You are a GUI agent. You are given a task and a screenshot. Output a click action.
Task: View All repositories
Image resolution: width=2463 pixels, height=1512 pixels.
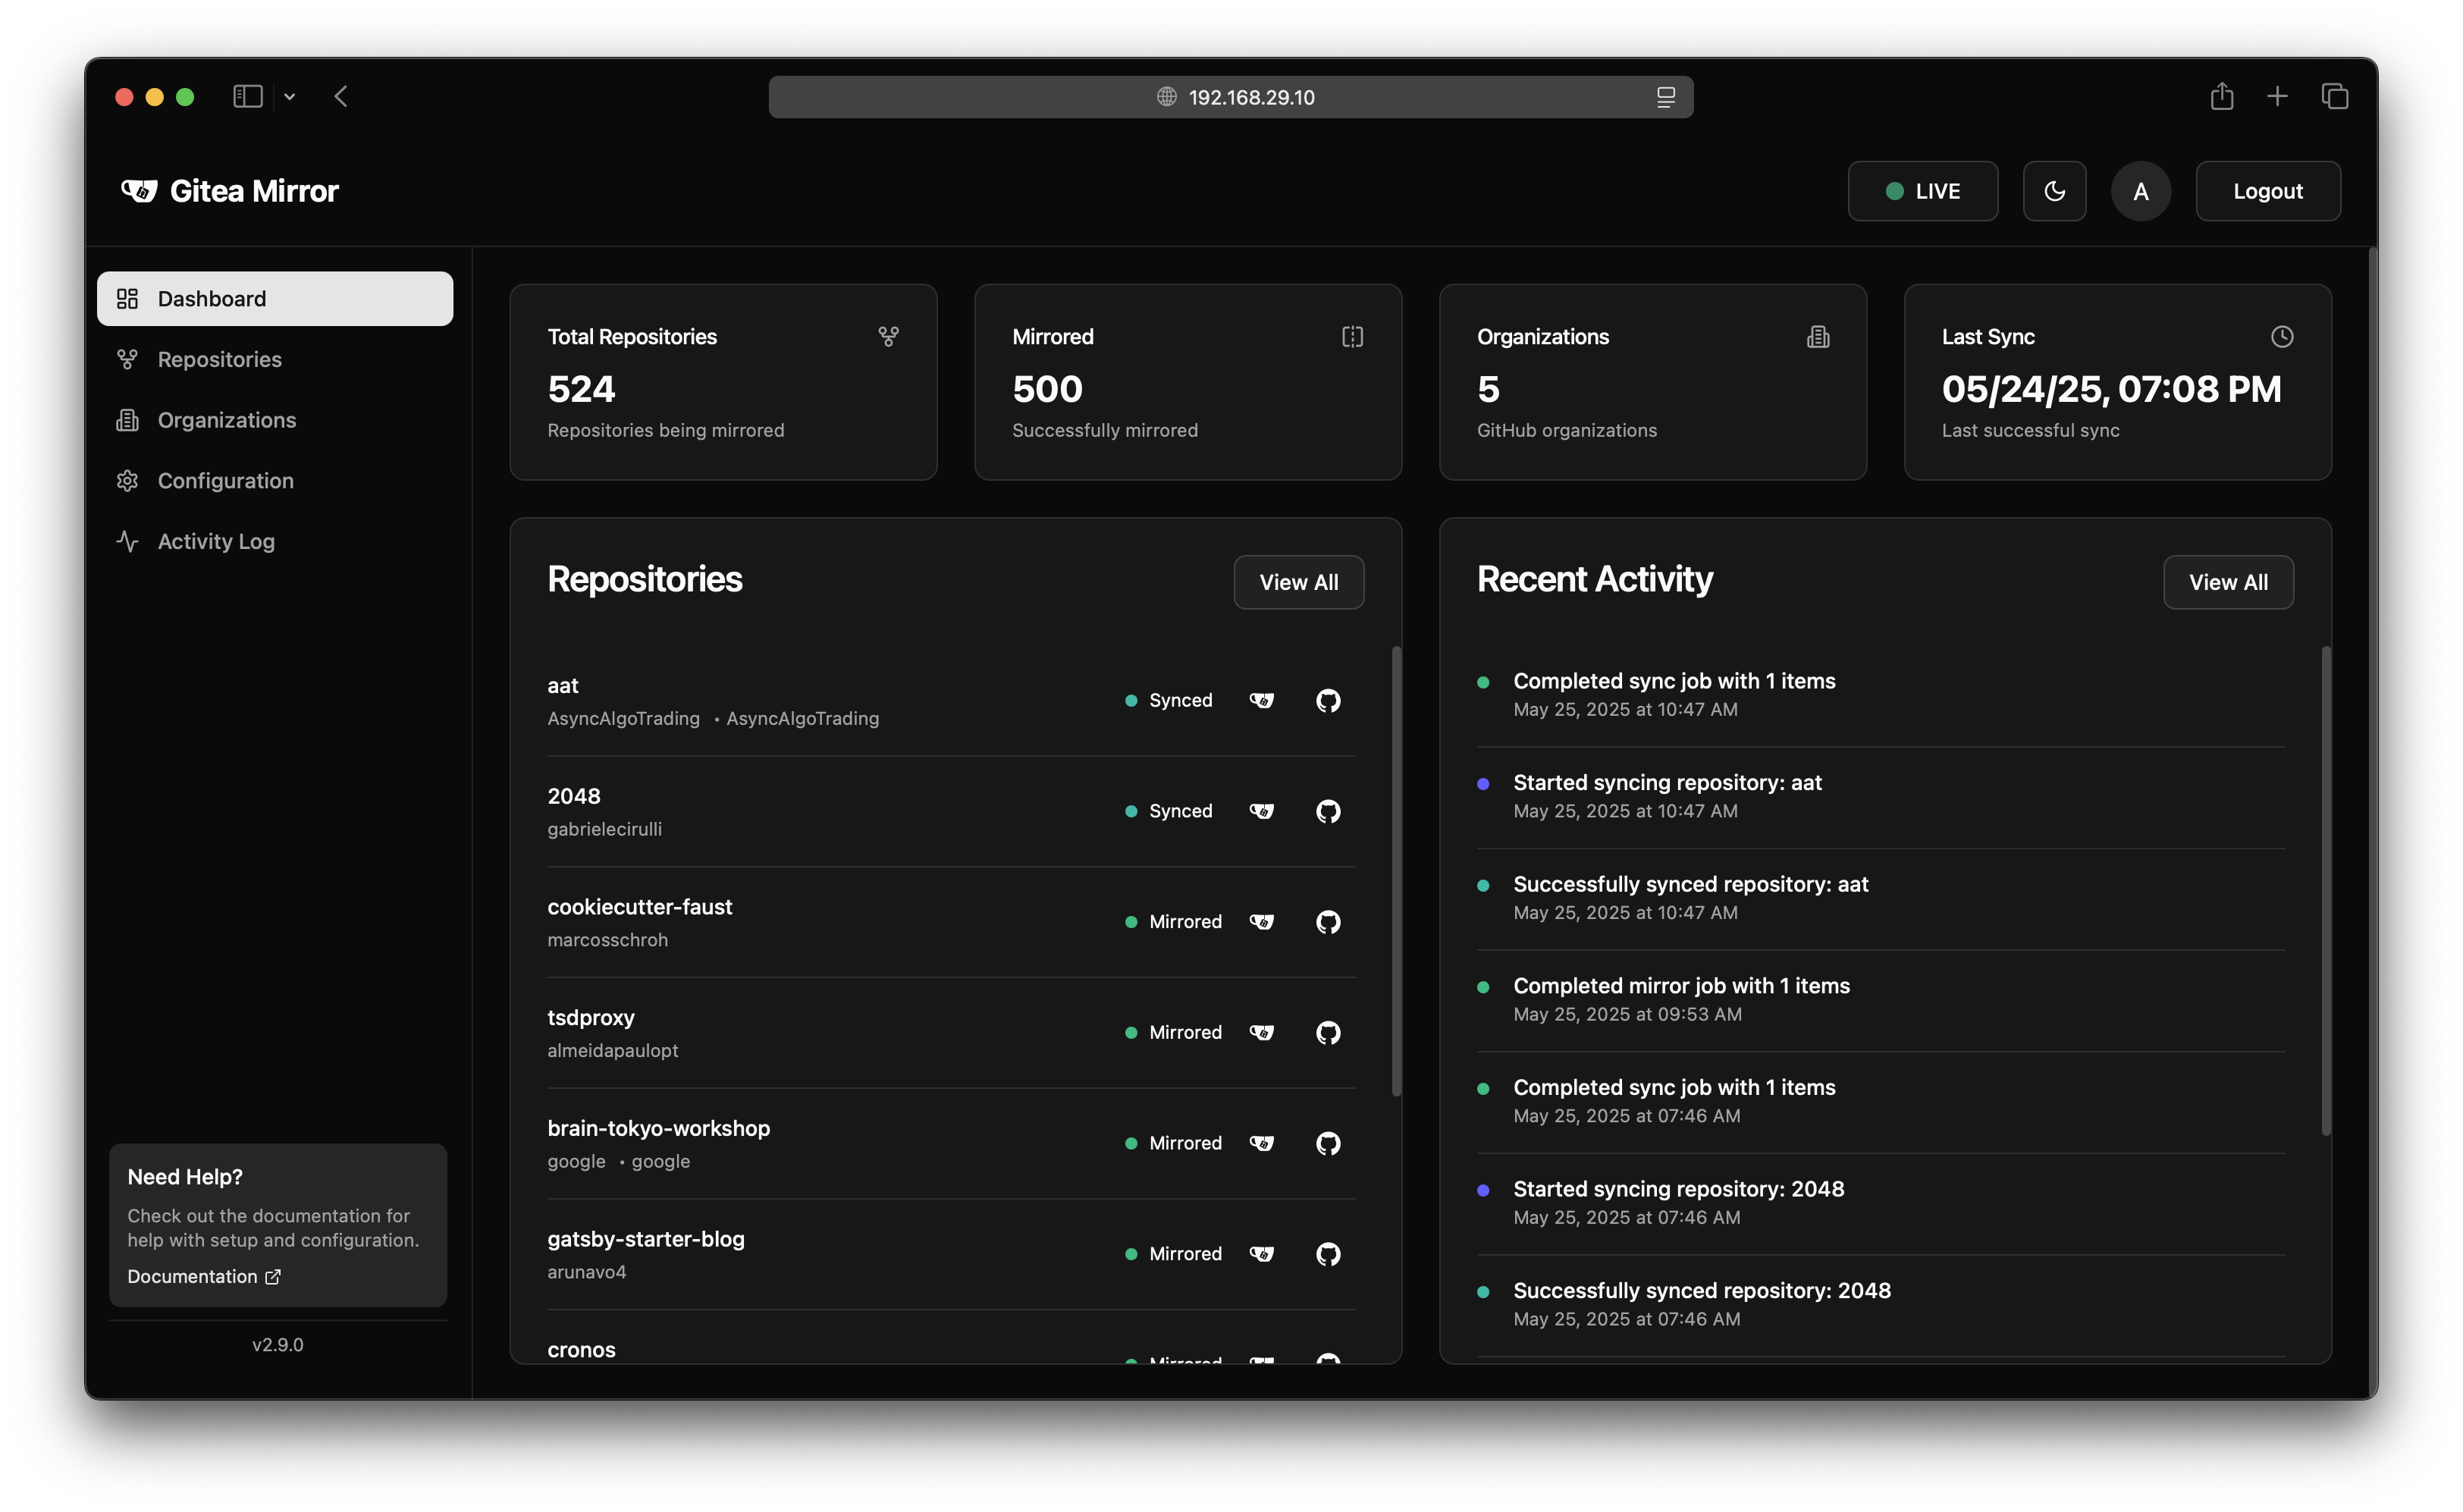coord(1298,581)
